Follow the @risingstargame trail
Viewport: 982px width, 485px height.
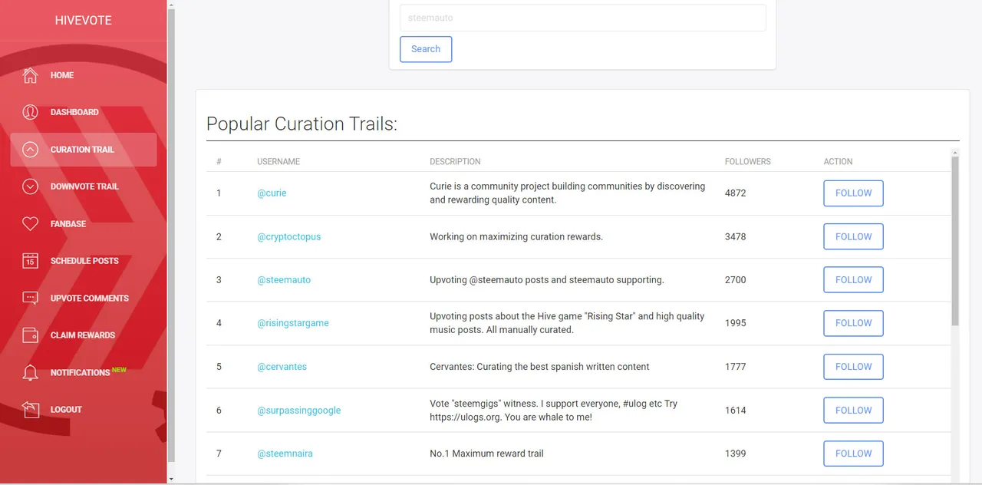853,323
